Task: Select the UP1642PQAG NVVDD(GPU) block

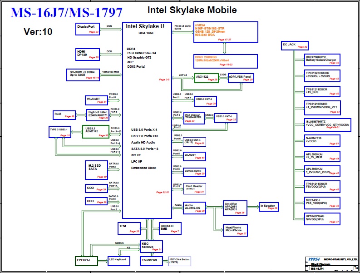Action: click(x=322, y=219)
